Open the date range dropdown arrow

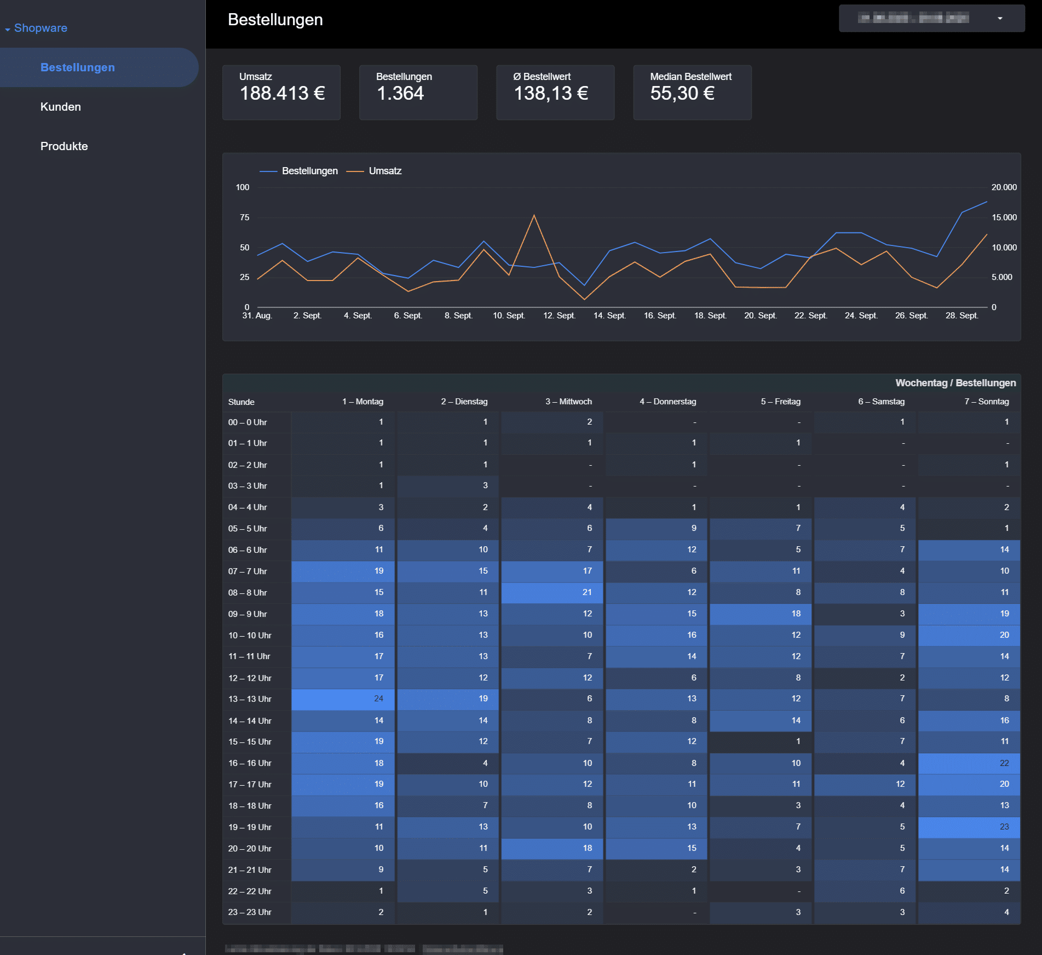(1000, 19)
